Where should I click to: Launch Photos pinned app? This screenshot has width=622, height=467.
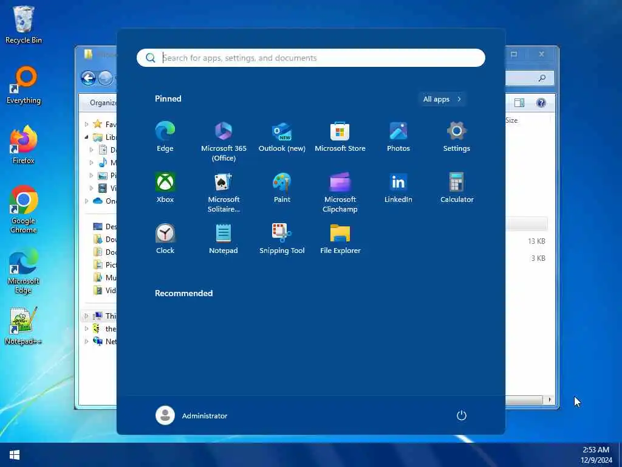click(398, 137)
